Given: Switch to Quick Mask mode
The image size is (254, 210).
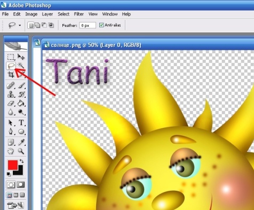Looking at the screenshot, I should coord(21,185).
